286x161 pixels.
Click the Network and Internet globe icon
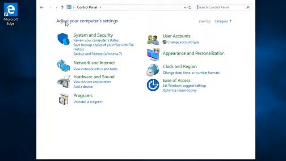63,66
